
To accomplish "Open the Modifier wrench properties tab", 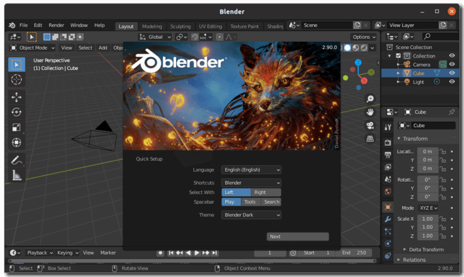I will (x=388, y=219).
